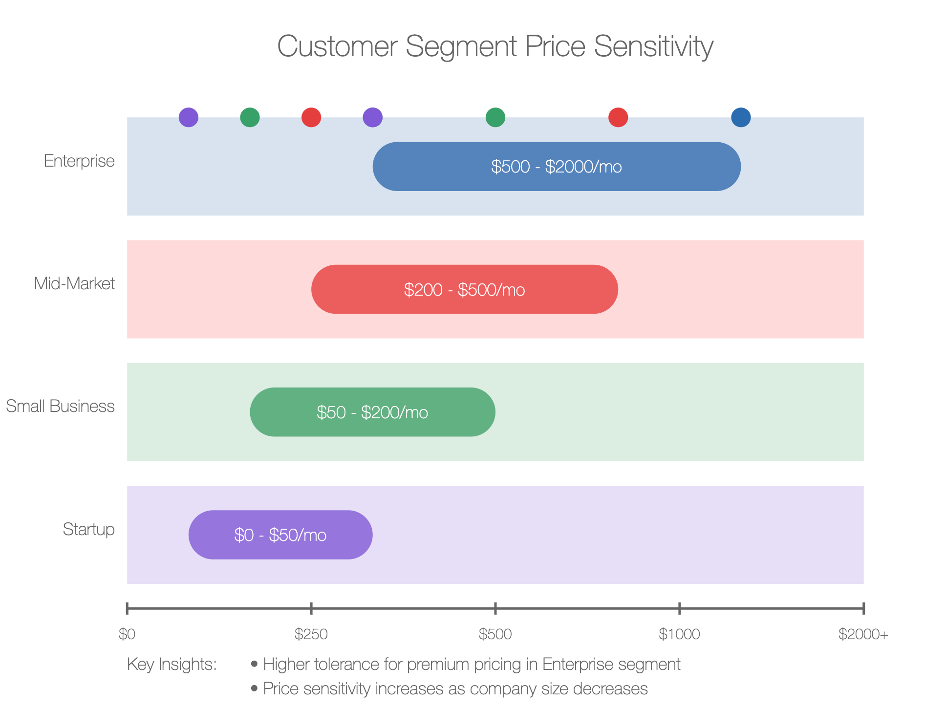Click the chart title Customer Segment Price Sensitivity
Viewport: 946px width, 710px height.
tap(495, 46)
